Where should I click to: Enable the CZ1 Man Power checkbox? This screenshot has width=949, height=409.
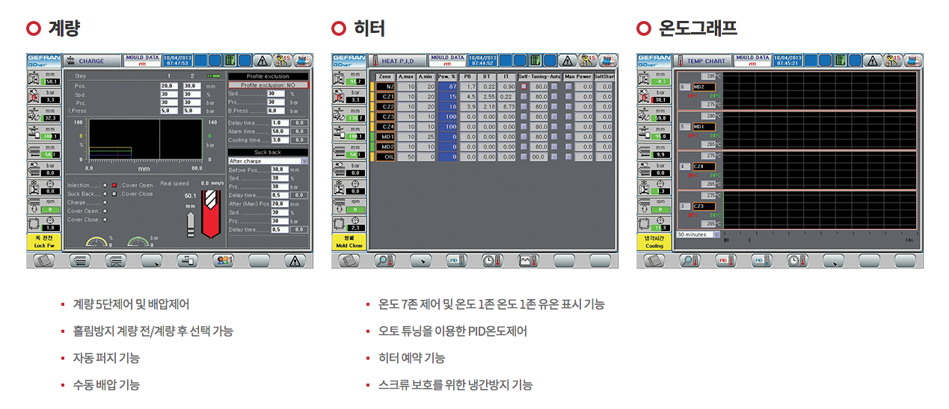568,96
